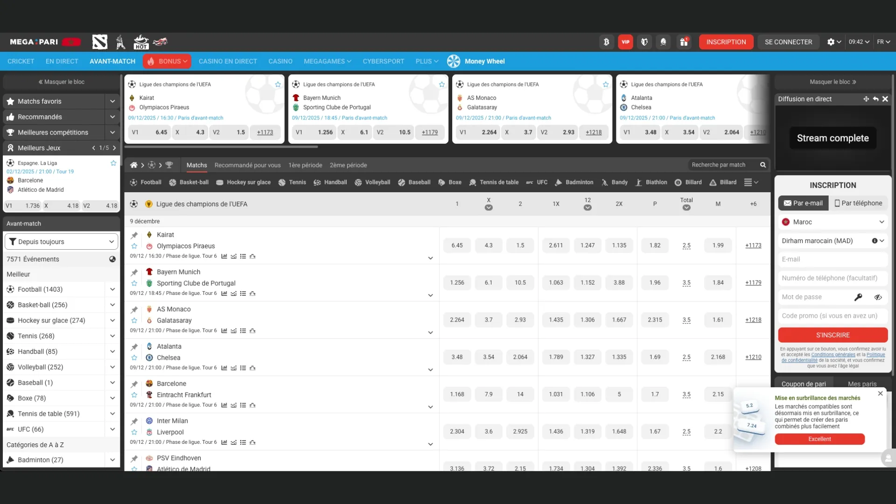Click the Dota 2 logo icon

pyautogui.click(x=100, y=42)
